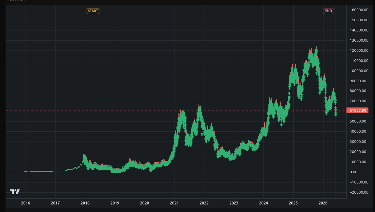Click the 2021 year label on time axis
The height and width of the screenshot is (212, 375).
click(x=174, y=203)
